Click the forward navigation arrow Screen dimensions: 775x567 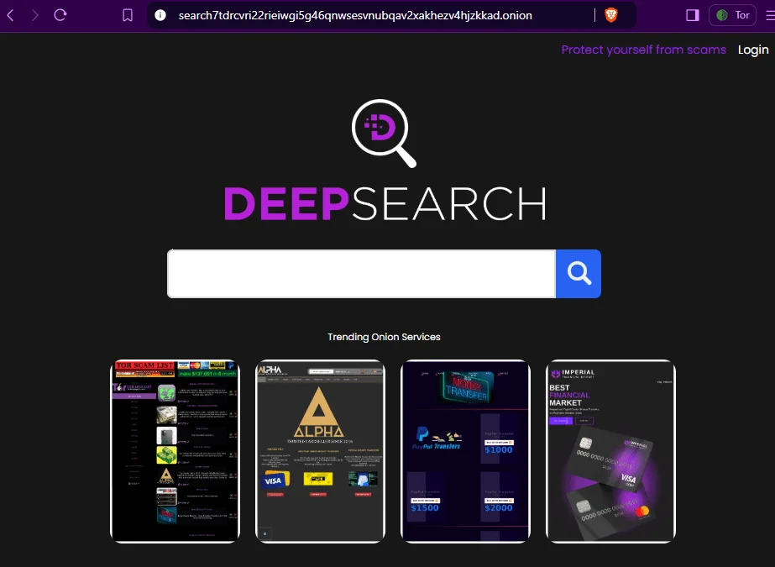click(34, 14)
